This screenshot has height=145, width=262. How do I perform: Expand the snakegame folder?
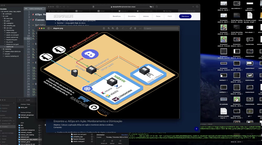(x=3, y=23)
